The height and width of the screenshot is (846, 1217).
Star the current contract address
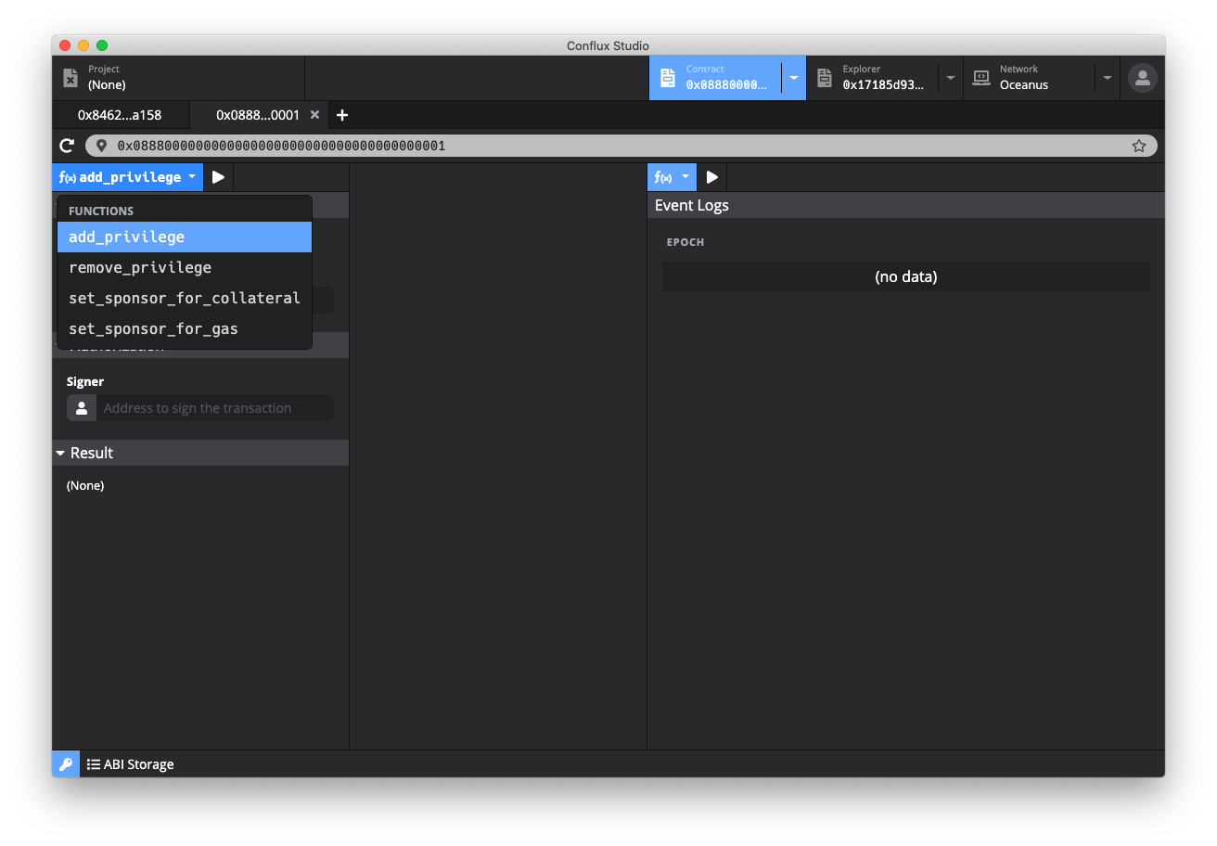(1139, 146)
